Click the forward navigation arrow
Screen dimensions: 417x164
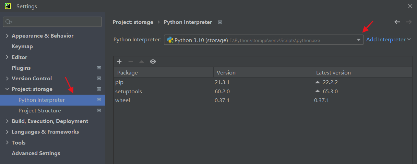tap(408, 22)
